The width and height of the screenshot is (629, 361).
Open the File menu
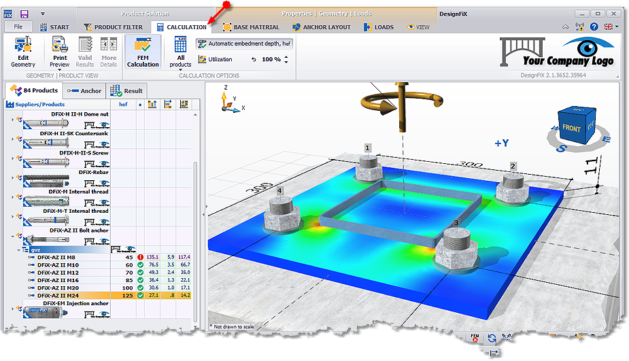(18, 27)
